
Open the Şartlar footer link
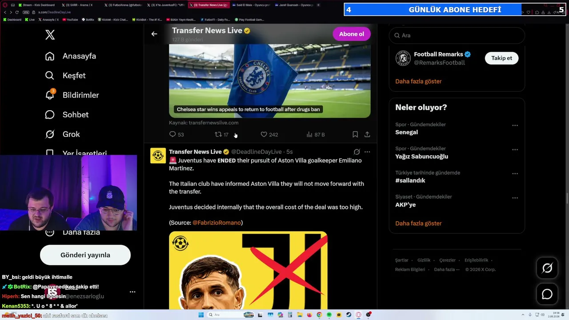click(x=401, y=260)
